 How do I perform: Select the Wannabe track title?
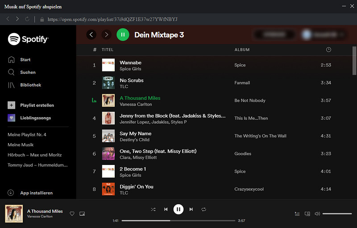(x=130, y=63)
